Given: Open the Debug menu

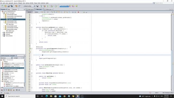Looking at the screenshot, I should click(28, 3).
